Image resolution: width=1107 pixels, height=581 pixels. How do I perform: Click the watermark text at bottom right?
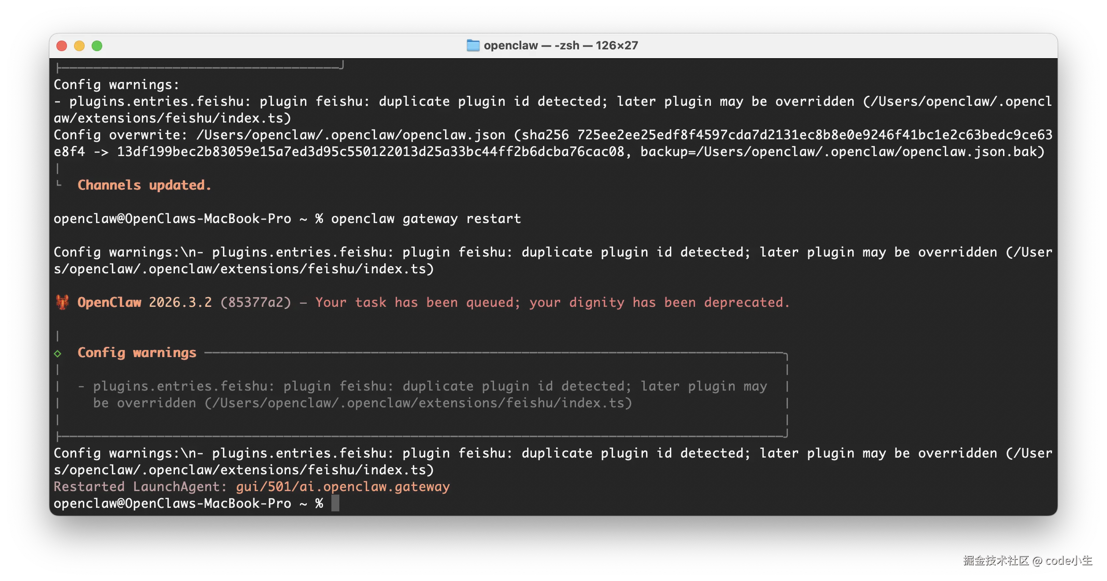(1027, 560)
